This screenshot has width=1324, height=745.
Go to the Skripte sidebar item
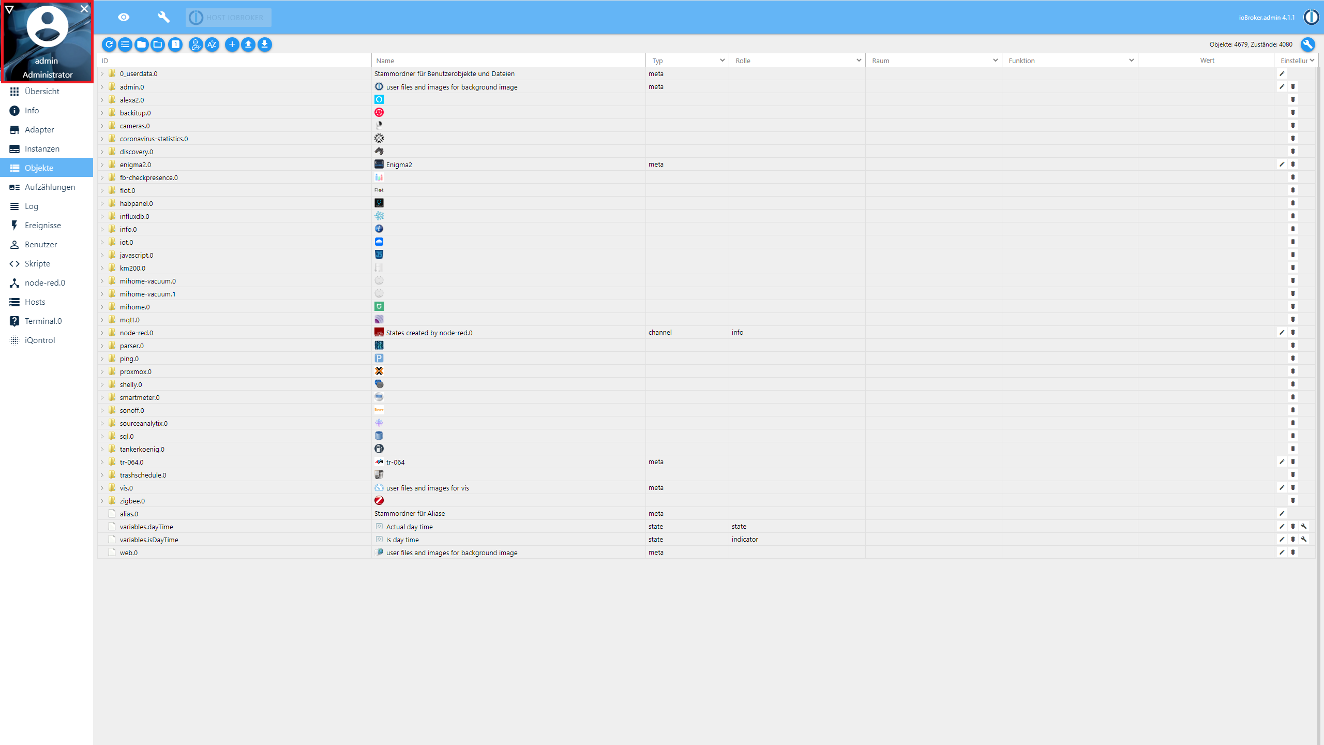coord(37,264)
